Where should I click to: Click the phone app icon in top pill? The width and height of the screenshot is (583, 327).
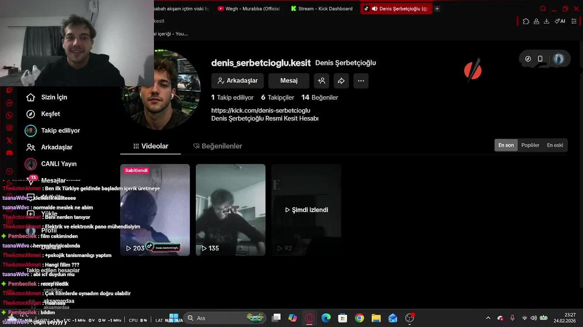pyautogui.click(x=540, y=59)
